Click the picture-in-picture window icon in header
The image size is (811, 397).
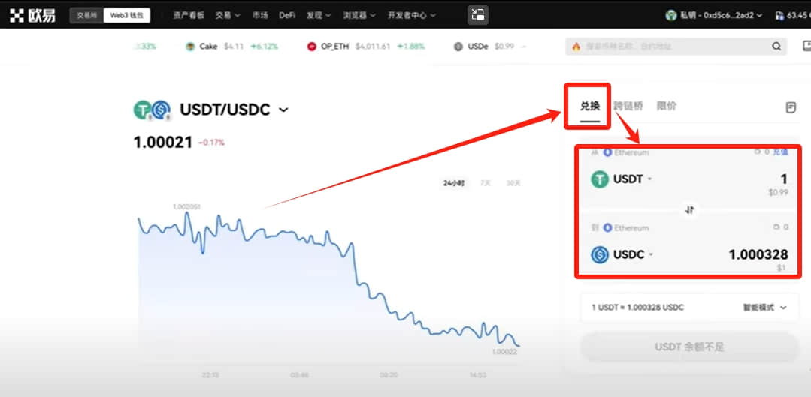pyautogui.click(x=478, y=16)
